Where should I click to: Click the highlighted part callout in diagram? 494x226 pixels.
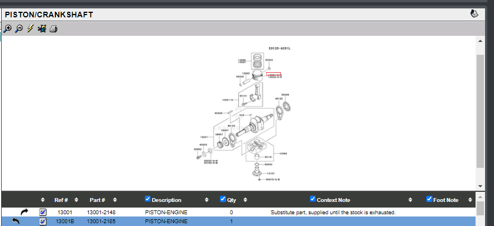pos(273,74)
